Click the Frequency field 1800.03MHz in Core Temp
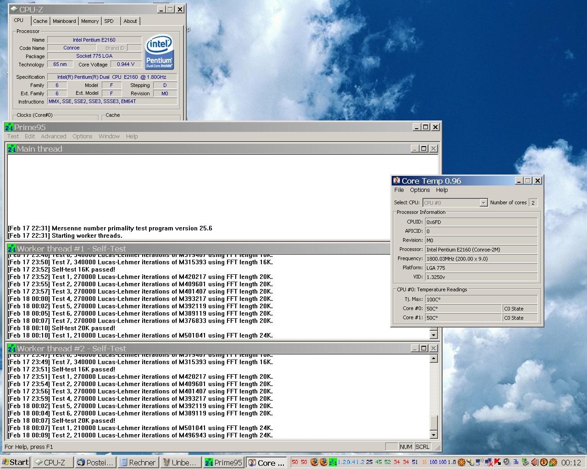Viewport: 587px width, 469px height. click(481, 258)
